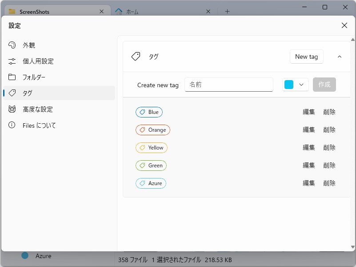Click the 名前 tag name input field
Image resolution: width=356 pixels, height=267 pixels.
tap(228, 84)
